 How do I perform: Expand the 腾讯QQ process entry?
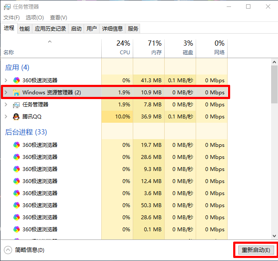[x=6, y=116]
